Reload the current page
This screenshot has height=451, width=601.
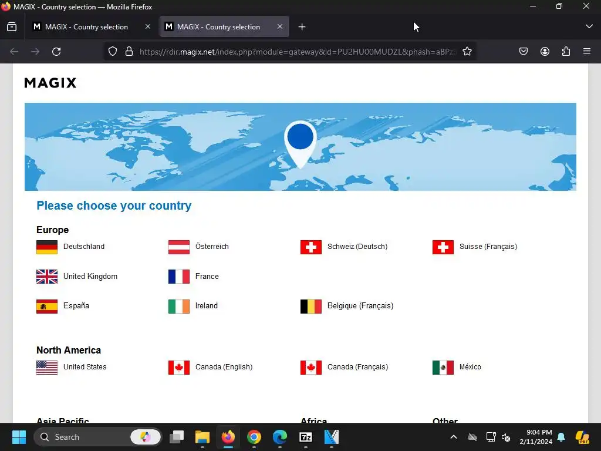(x=56, y=52)
